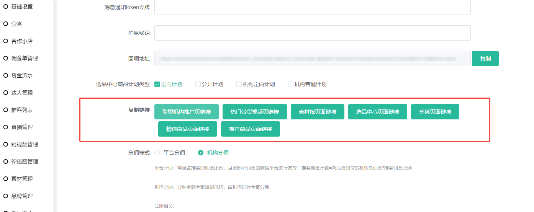Open 基础设置 in the sidebar
Screen dimensions: 534x212
tap(22, 7)
